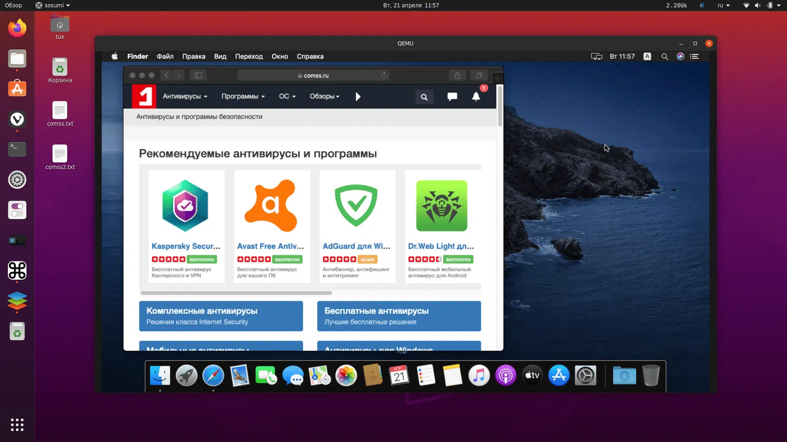
Task: Open the Переход menu in the menu bar
Action: tap(249, 57)
